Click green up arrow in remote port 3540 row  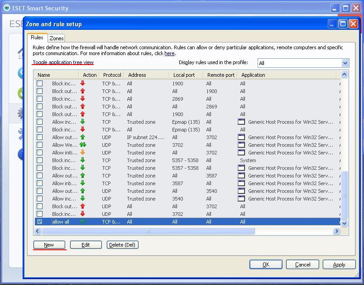tap(82, 191)
